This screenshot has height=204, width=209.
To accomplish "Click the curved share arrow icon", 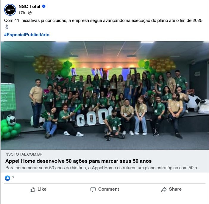I will [164, 189].
